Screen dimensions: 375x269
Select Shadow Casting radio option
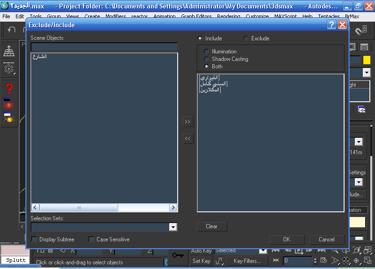[x=206, y=59]
